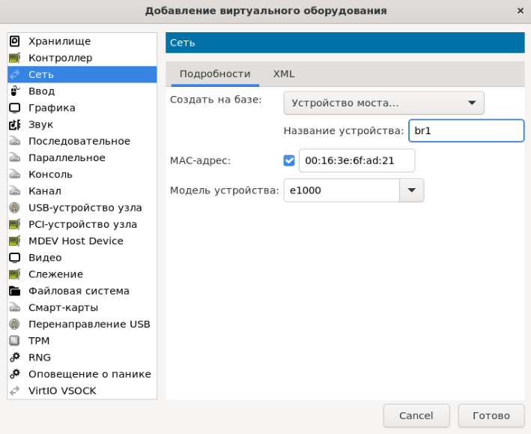Click the Звук audio icon
The width and height of the screenshot is (531, 434).
[x=14, y=124]
